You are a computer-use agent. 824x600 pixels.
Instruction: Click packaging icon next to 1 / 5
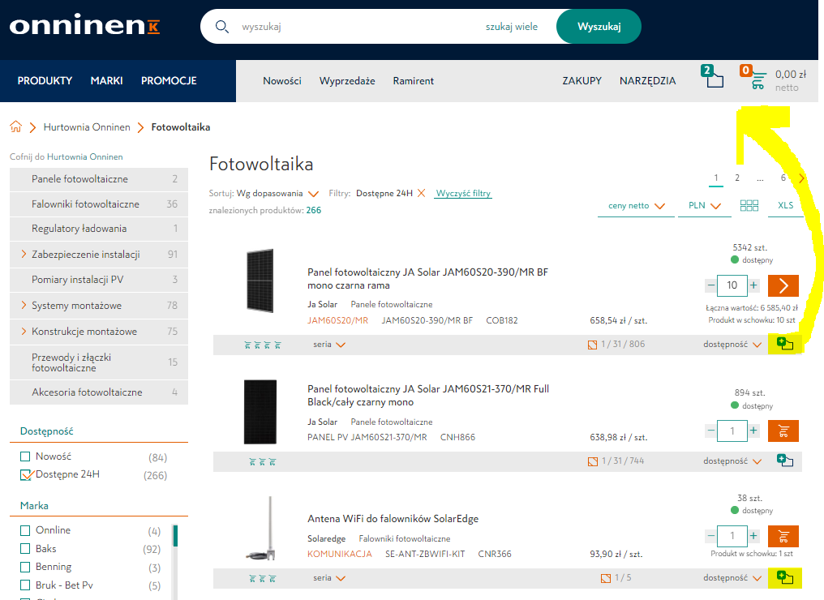point(605,578)
